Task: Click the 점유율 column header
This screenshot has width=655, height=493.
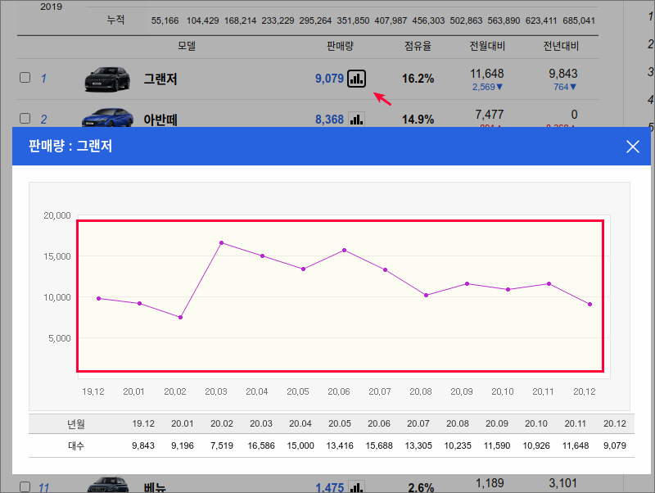Action: [418, 46]
